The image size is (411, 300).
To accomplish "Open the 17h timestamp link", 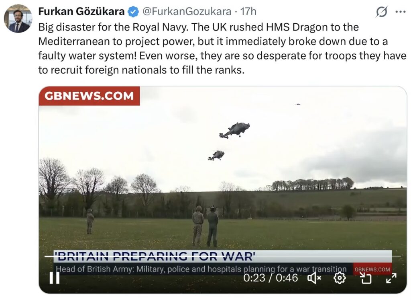I will click(248, 12).
